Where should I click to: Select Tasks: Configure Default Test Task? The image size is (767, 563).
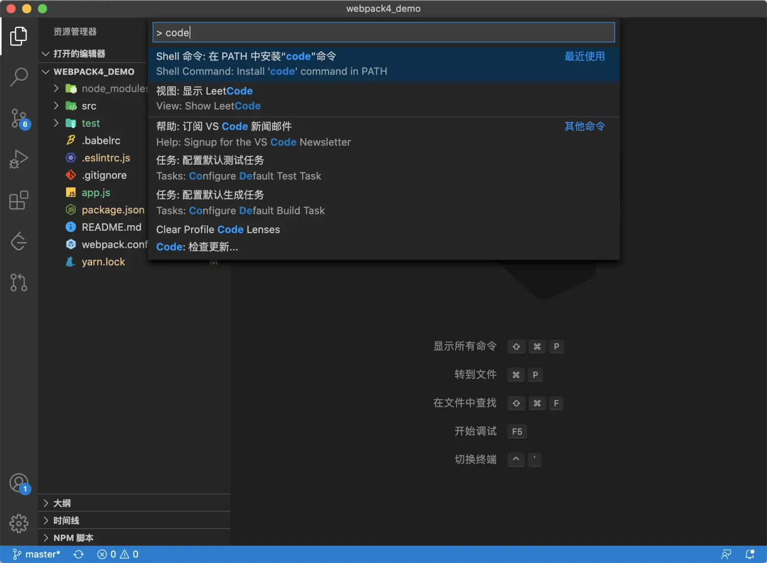pos(383,168)
